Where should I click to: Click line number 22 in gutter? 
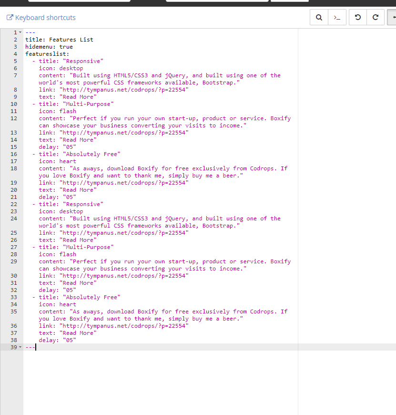click(14, 204)
